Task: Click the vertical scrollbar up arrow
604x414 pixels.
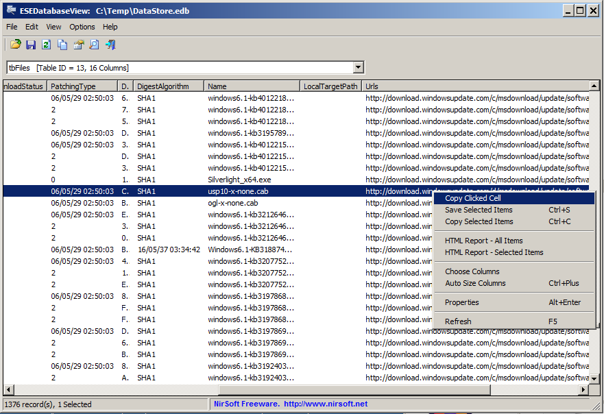Action: pyautogui.click(x=594, y=86)
